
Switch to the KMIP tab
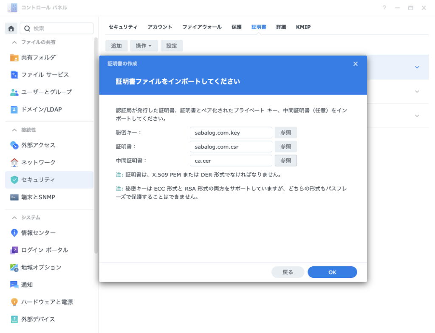pyautogui.click(x=303, y=27)
